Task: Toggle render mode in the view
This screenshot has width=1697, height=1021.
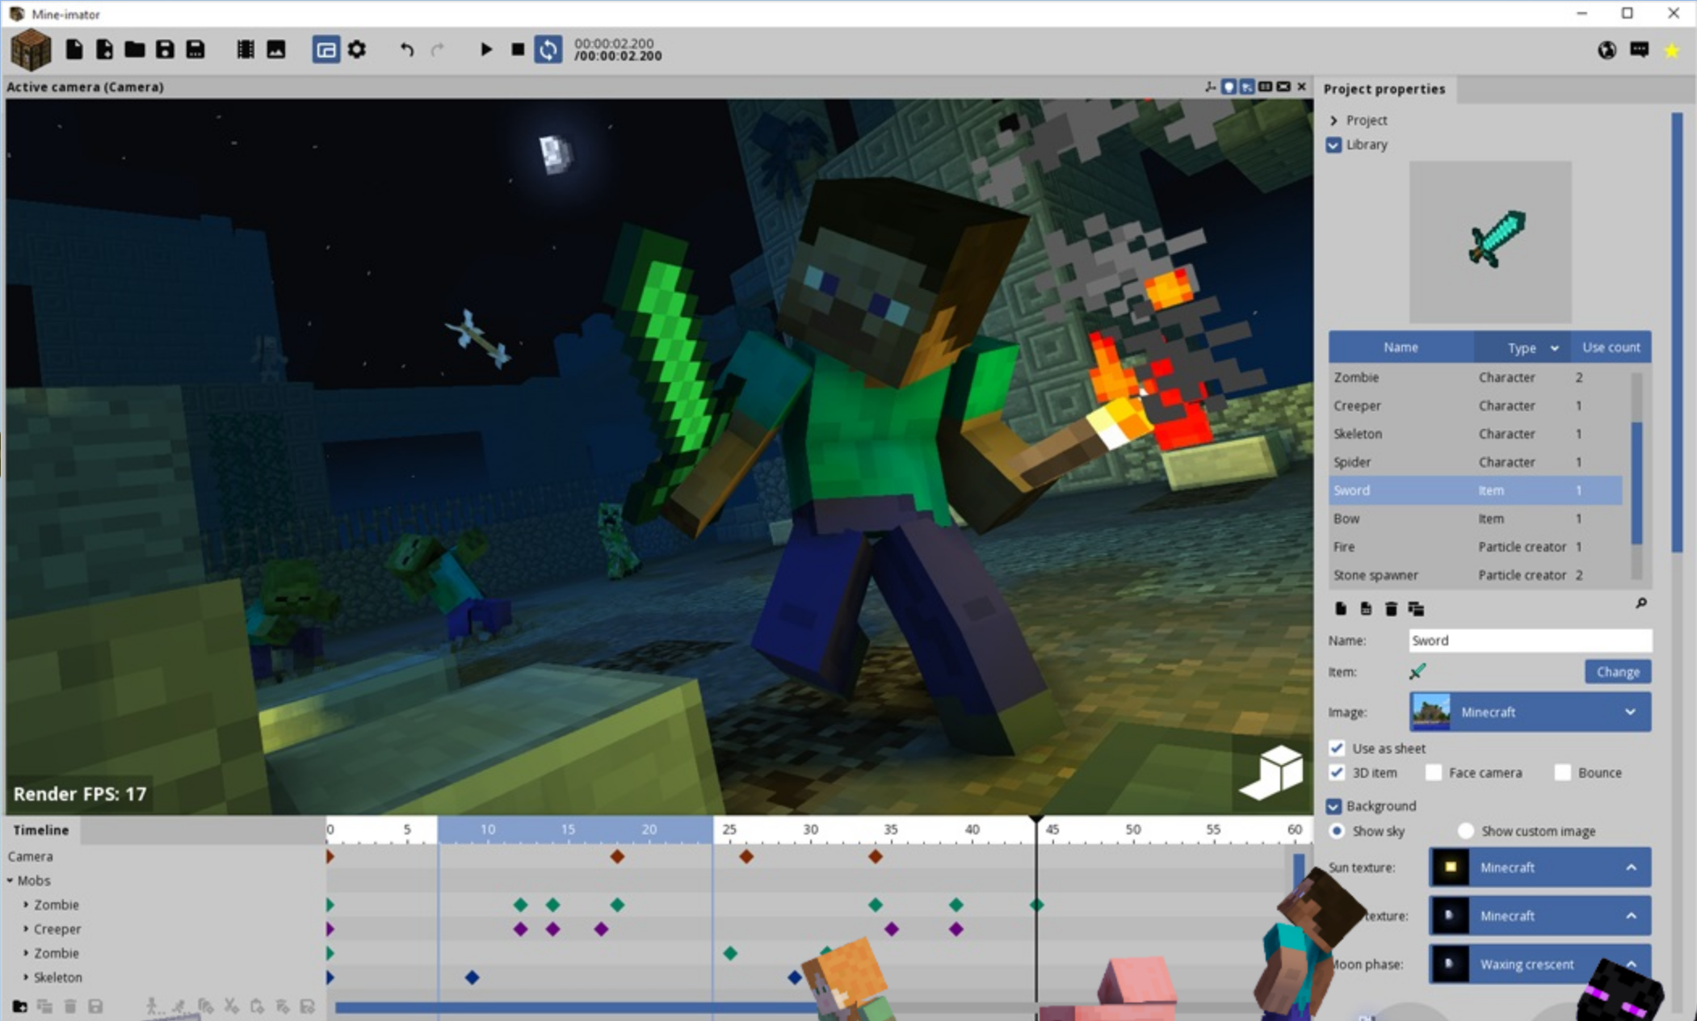Action: 1283,86
